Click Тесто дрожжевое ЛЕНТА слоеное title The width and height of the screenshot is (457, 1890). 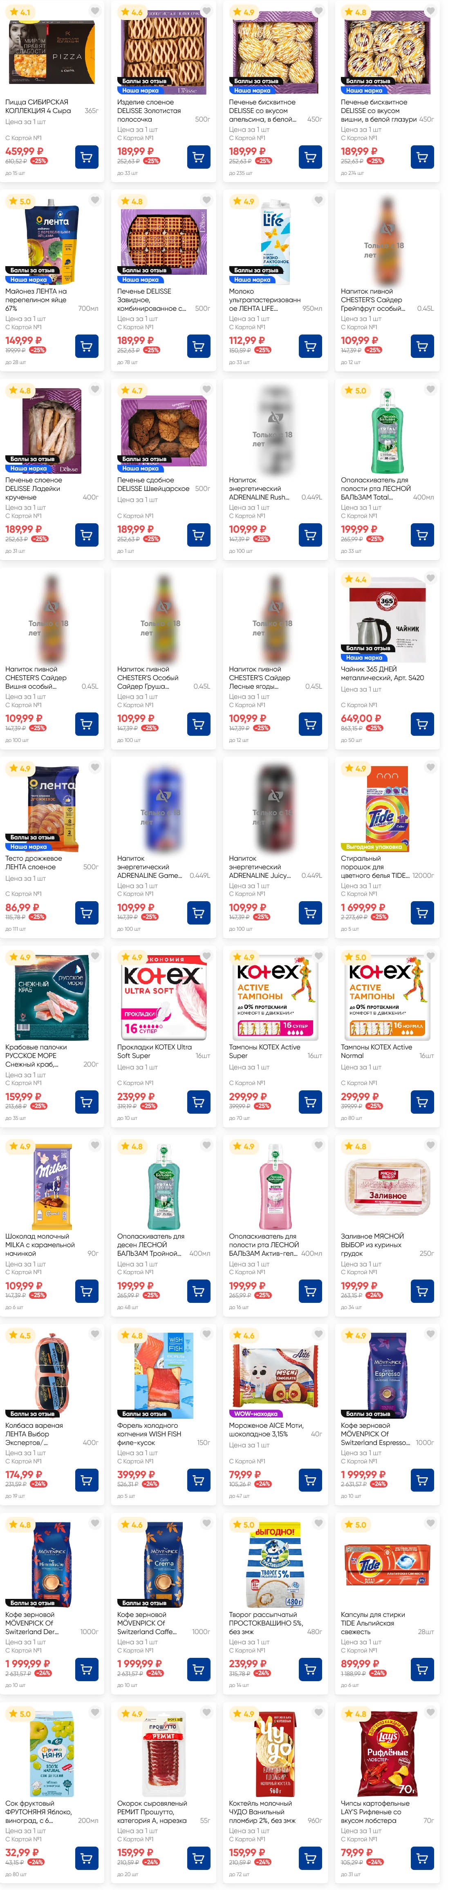click(34, 862)
